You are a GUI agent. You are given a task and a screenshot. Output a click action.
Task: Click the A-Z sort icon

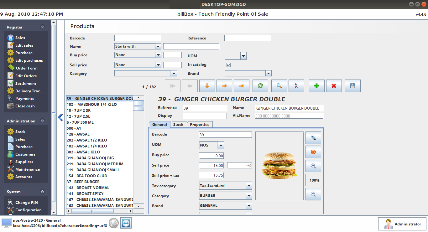296,86
